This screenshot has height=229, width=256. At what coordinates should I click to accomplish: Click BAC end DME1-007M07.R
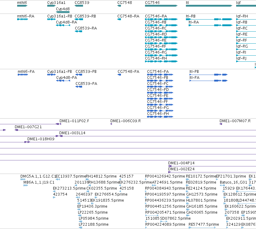(x=221, y=124)
